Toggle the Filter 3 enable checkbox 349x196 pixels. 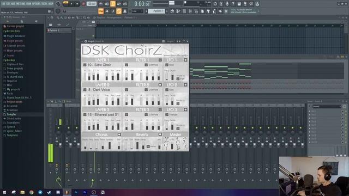[160, 110]
